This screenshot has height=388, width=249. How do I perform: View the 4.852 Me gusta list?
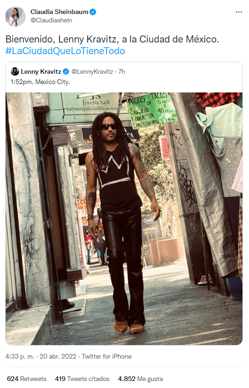pyautogui.click(x=140, y=379)
